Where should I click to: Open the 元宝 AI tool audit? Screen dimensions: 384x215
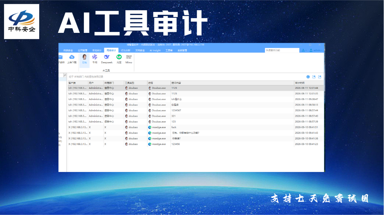119,59
